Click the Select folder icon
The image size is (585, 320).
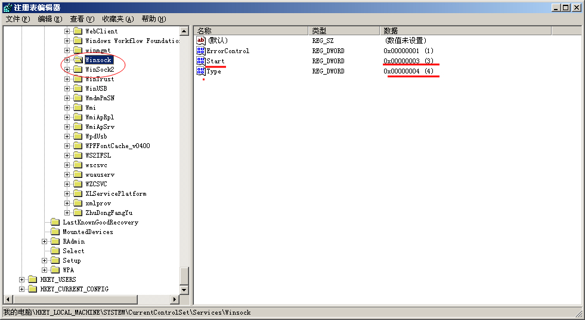pyautogui.click(x=55, y=251)
